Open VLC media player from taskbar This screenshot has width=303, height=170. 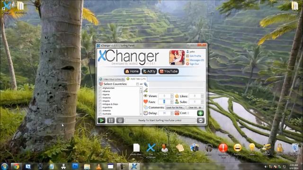[99, 166]
